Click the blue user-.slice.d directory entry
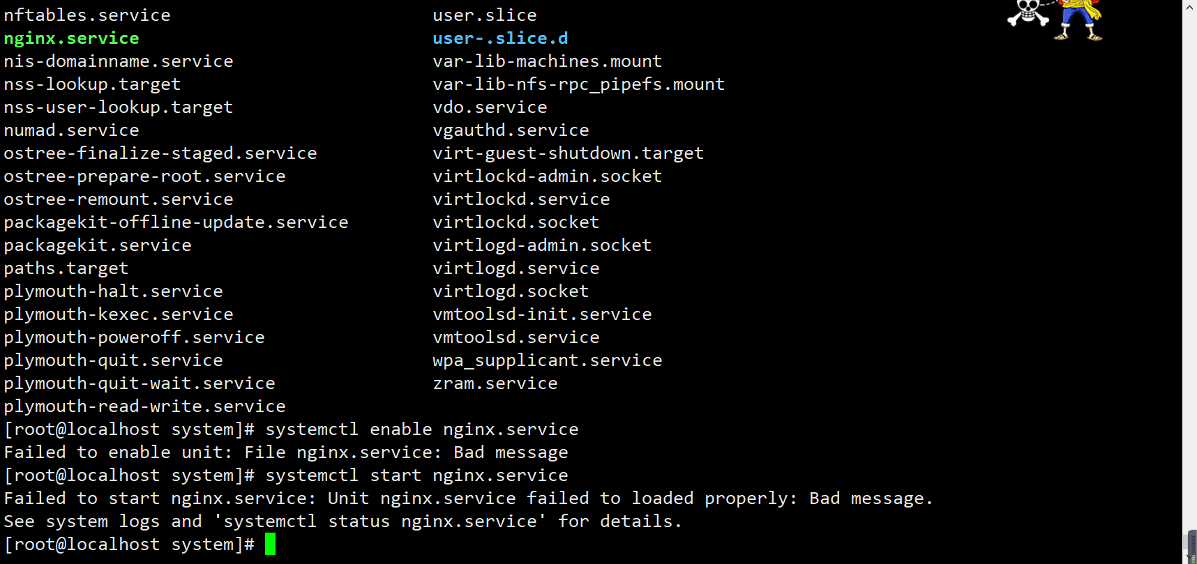Image resolution: width=1197 pixels, height=564 pixels. (x=500, y=38)
